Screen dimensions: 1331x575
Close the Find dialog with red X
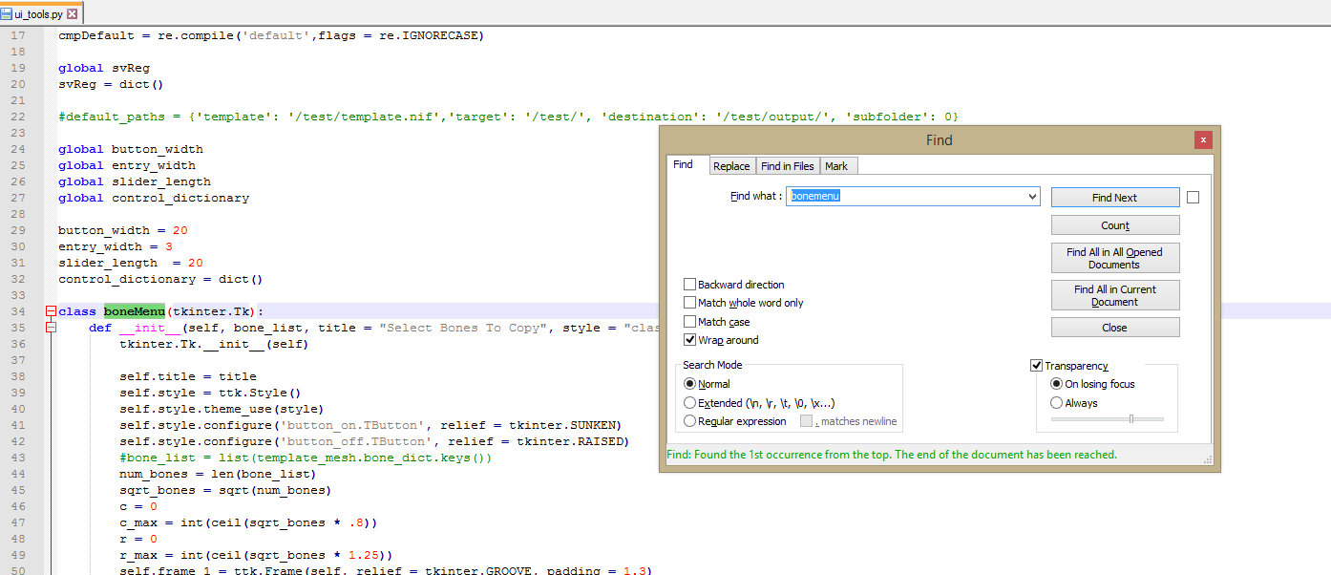click(1203, 140)
